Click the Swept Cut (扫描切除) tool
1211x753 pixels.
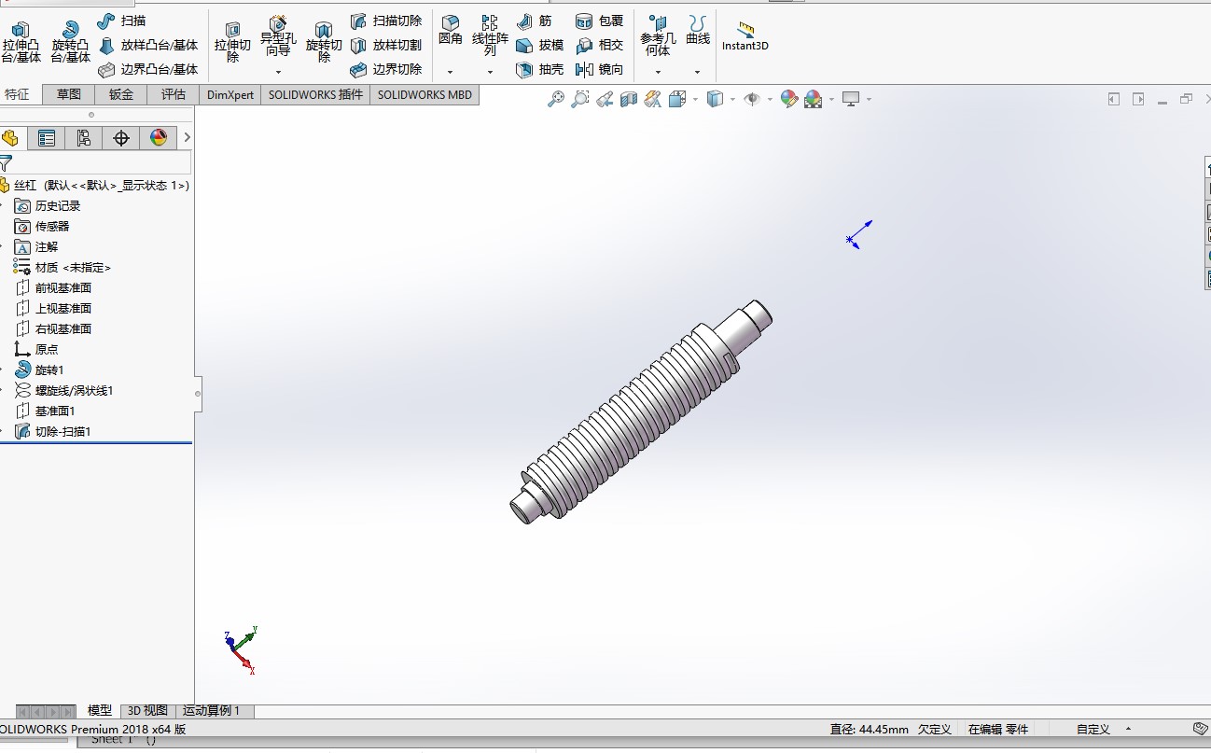(x=386, y=21)
